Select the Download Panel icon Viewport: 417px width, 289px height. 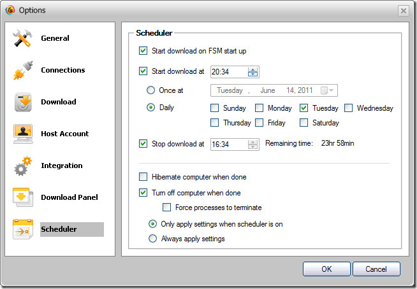[23, 197]
